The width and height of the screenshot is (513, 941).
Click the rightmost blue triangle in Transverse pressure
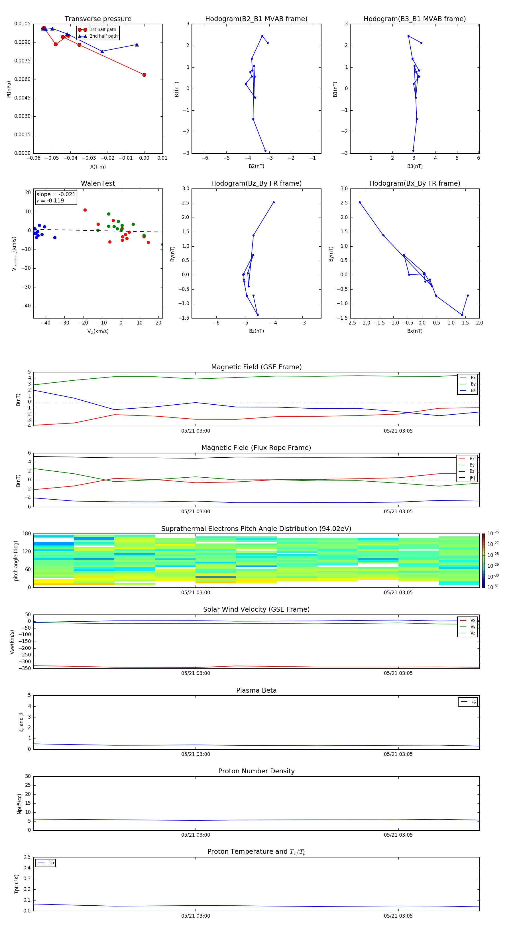coord(137,44)
